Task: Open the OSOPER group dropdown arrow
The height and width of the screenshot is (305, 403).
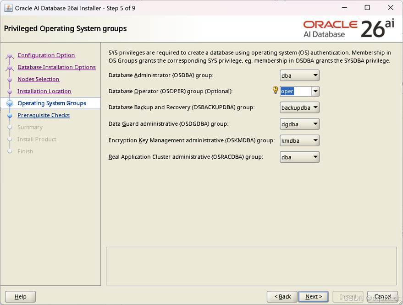Action: pyautogui.click(x=315, y=91)
